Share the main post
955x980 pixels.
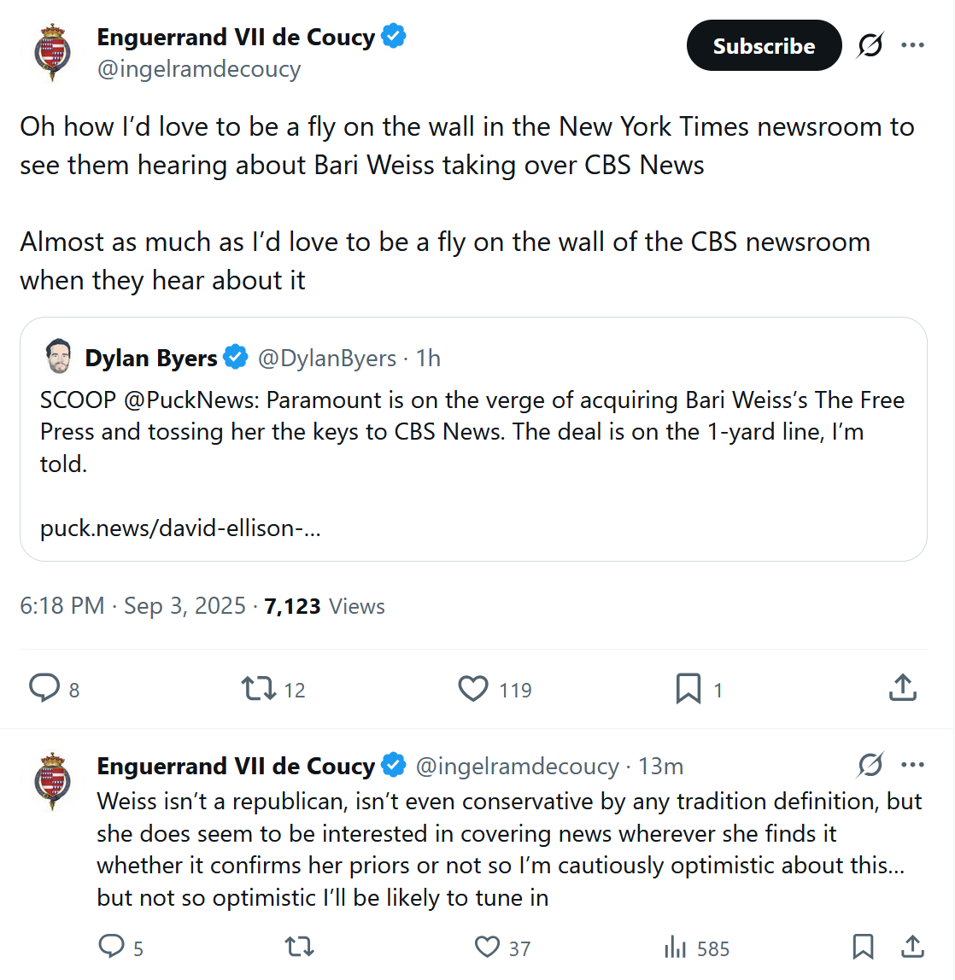coord(903,687)
